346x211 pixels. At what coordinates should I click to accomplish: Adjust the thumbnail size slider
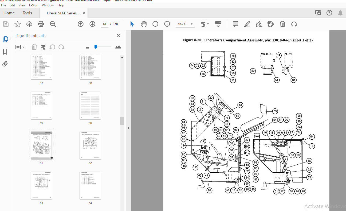coord(96,47)
